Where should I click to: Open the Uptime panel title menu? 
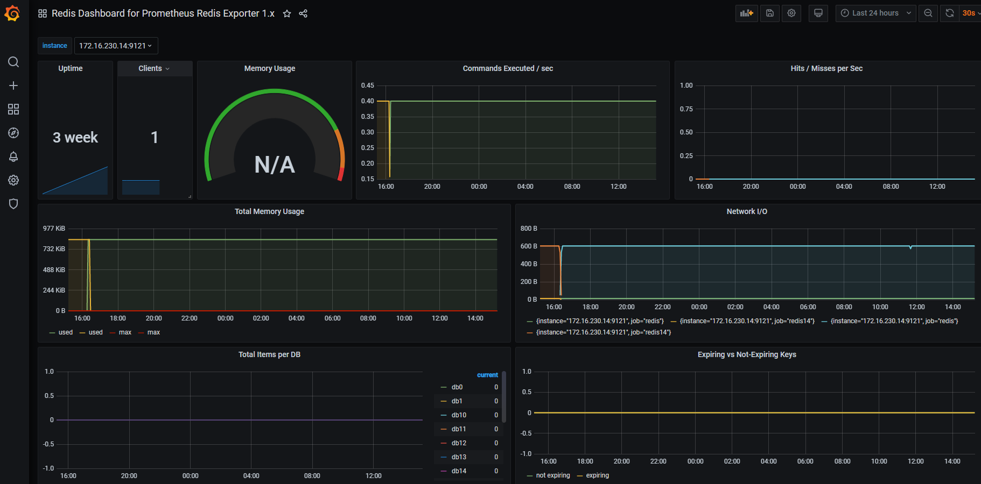(x=71, y=68)
